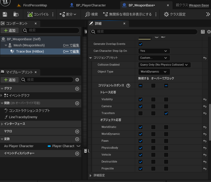The image size is (211, 182).
Task: Open the Collision Enabled dropdown
Action: (164, 65)
